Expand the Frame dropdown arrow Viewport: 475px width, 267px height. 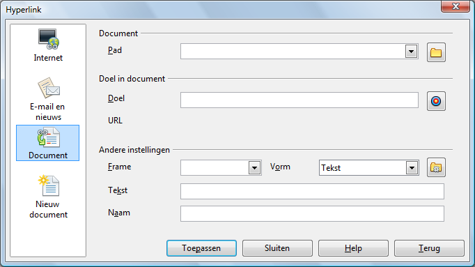(254, 167)
